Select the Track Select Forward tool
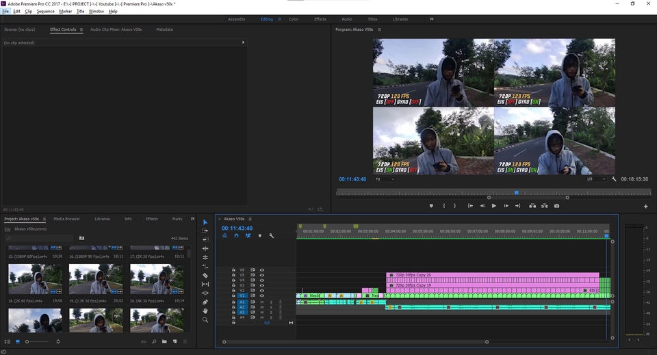Viewport: 657px width, 355px height. pyautogui.click(x=205, y=231)
